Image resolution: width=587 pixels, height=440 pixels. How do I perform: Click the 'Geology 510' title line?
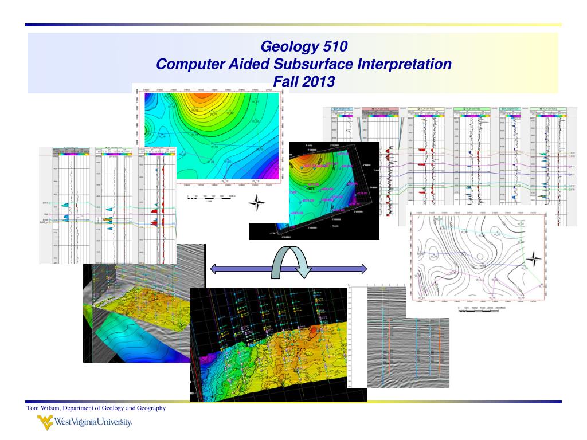(x=304, y=46)
